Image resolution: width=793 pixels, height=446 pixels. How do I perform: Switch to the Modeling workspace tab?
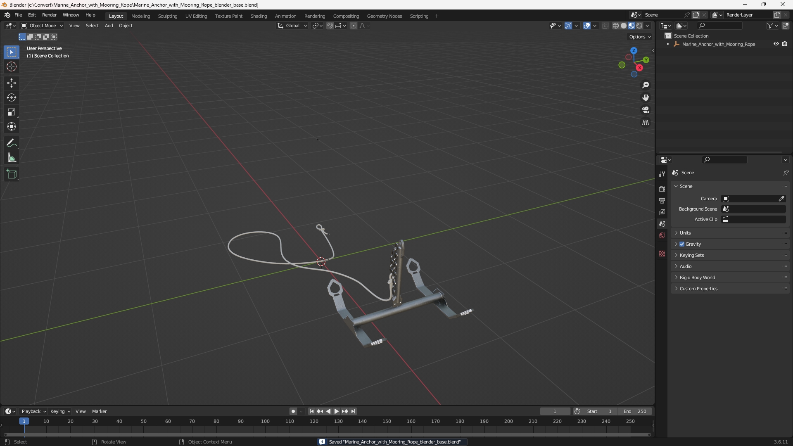140,16
